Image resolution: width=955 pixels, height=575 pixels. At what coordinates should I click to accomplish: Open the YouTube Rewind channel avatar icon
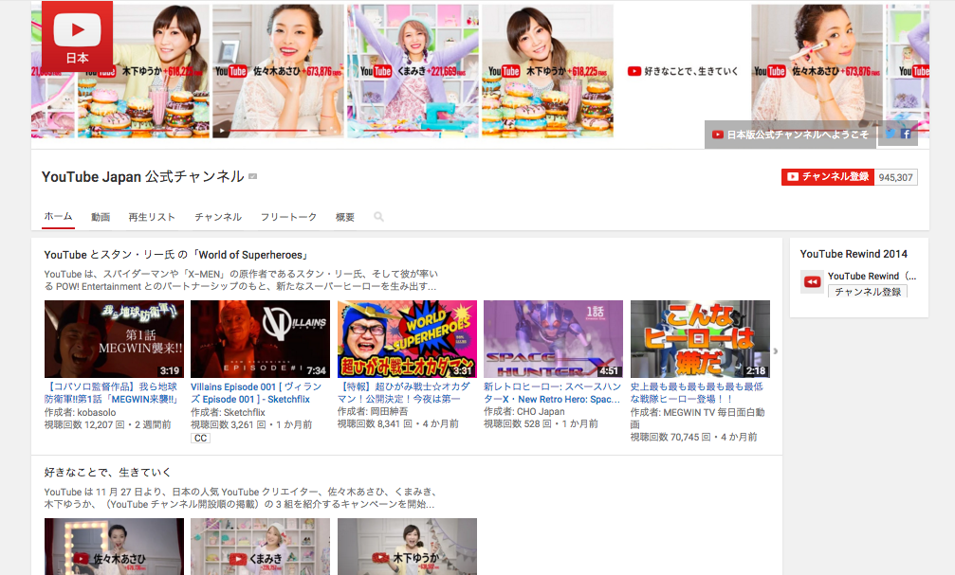(812, 281)
